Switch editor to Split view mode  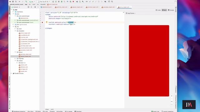tap(164, 10)
